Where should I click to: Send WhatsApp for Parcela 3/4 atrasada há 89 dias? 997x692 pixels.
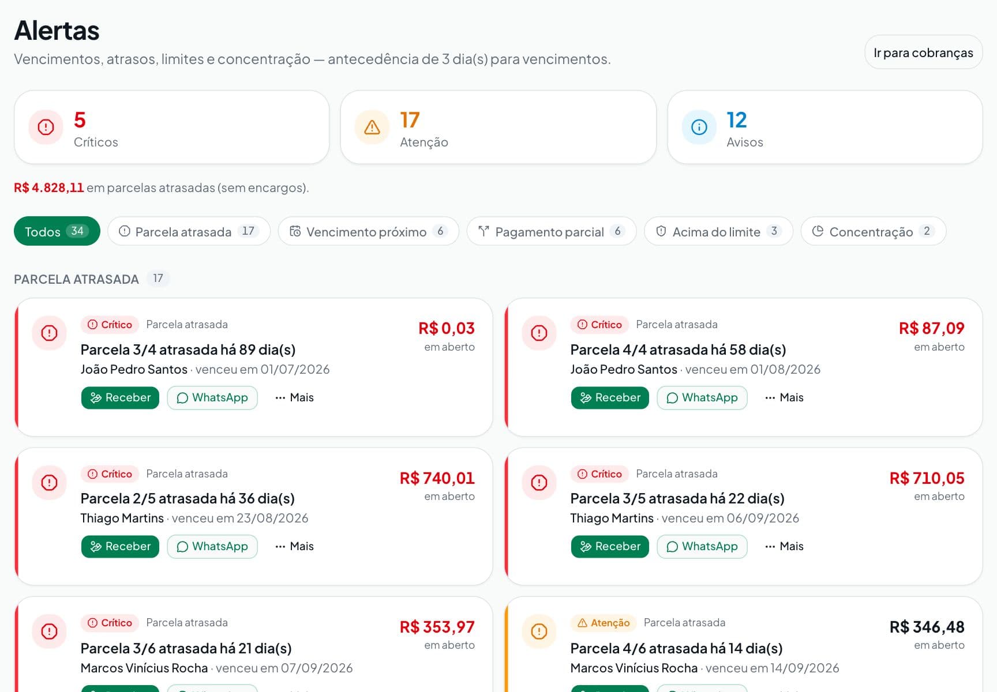[212, 397]
